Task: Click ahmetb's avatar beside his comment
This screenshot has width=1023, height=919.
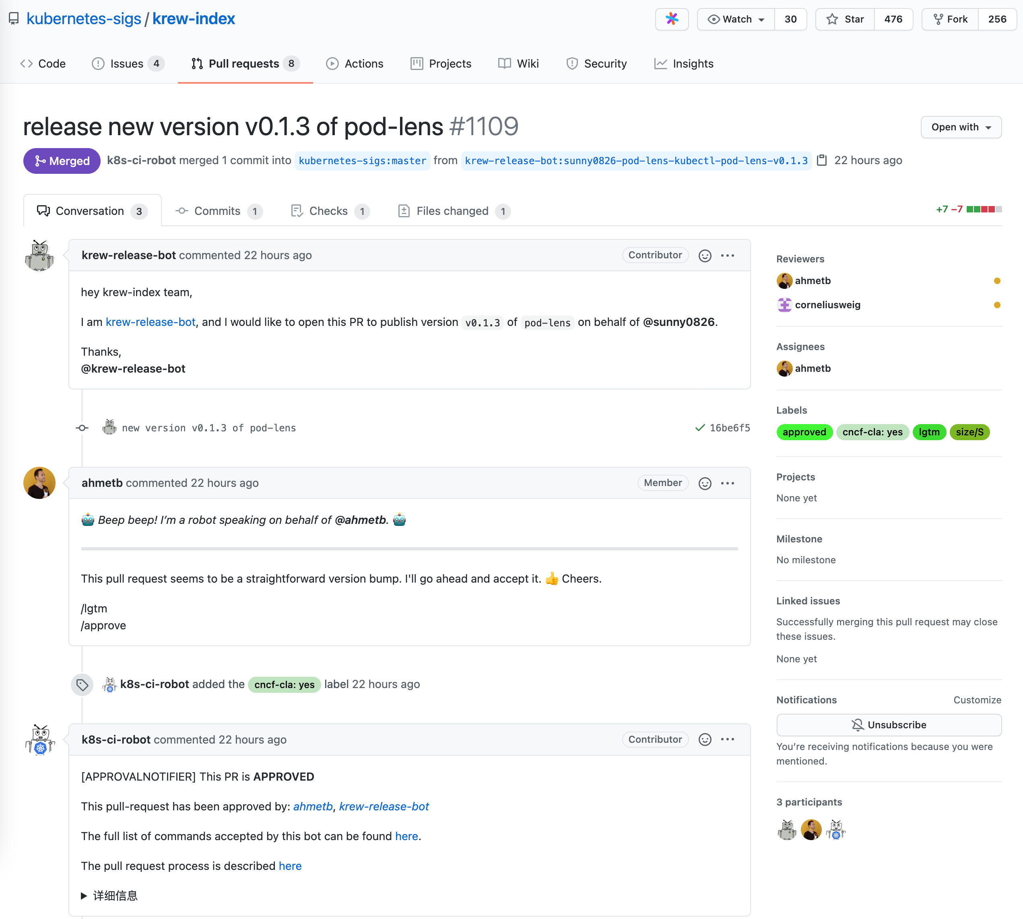Action: click(x=39, y=483)
